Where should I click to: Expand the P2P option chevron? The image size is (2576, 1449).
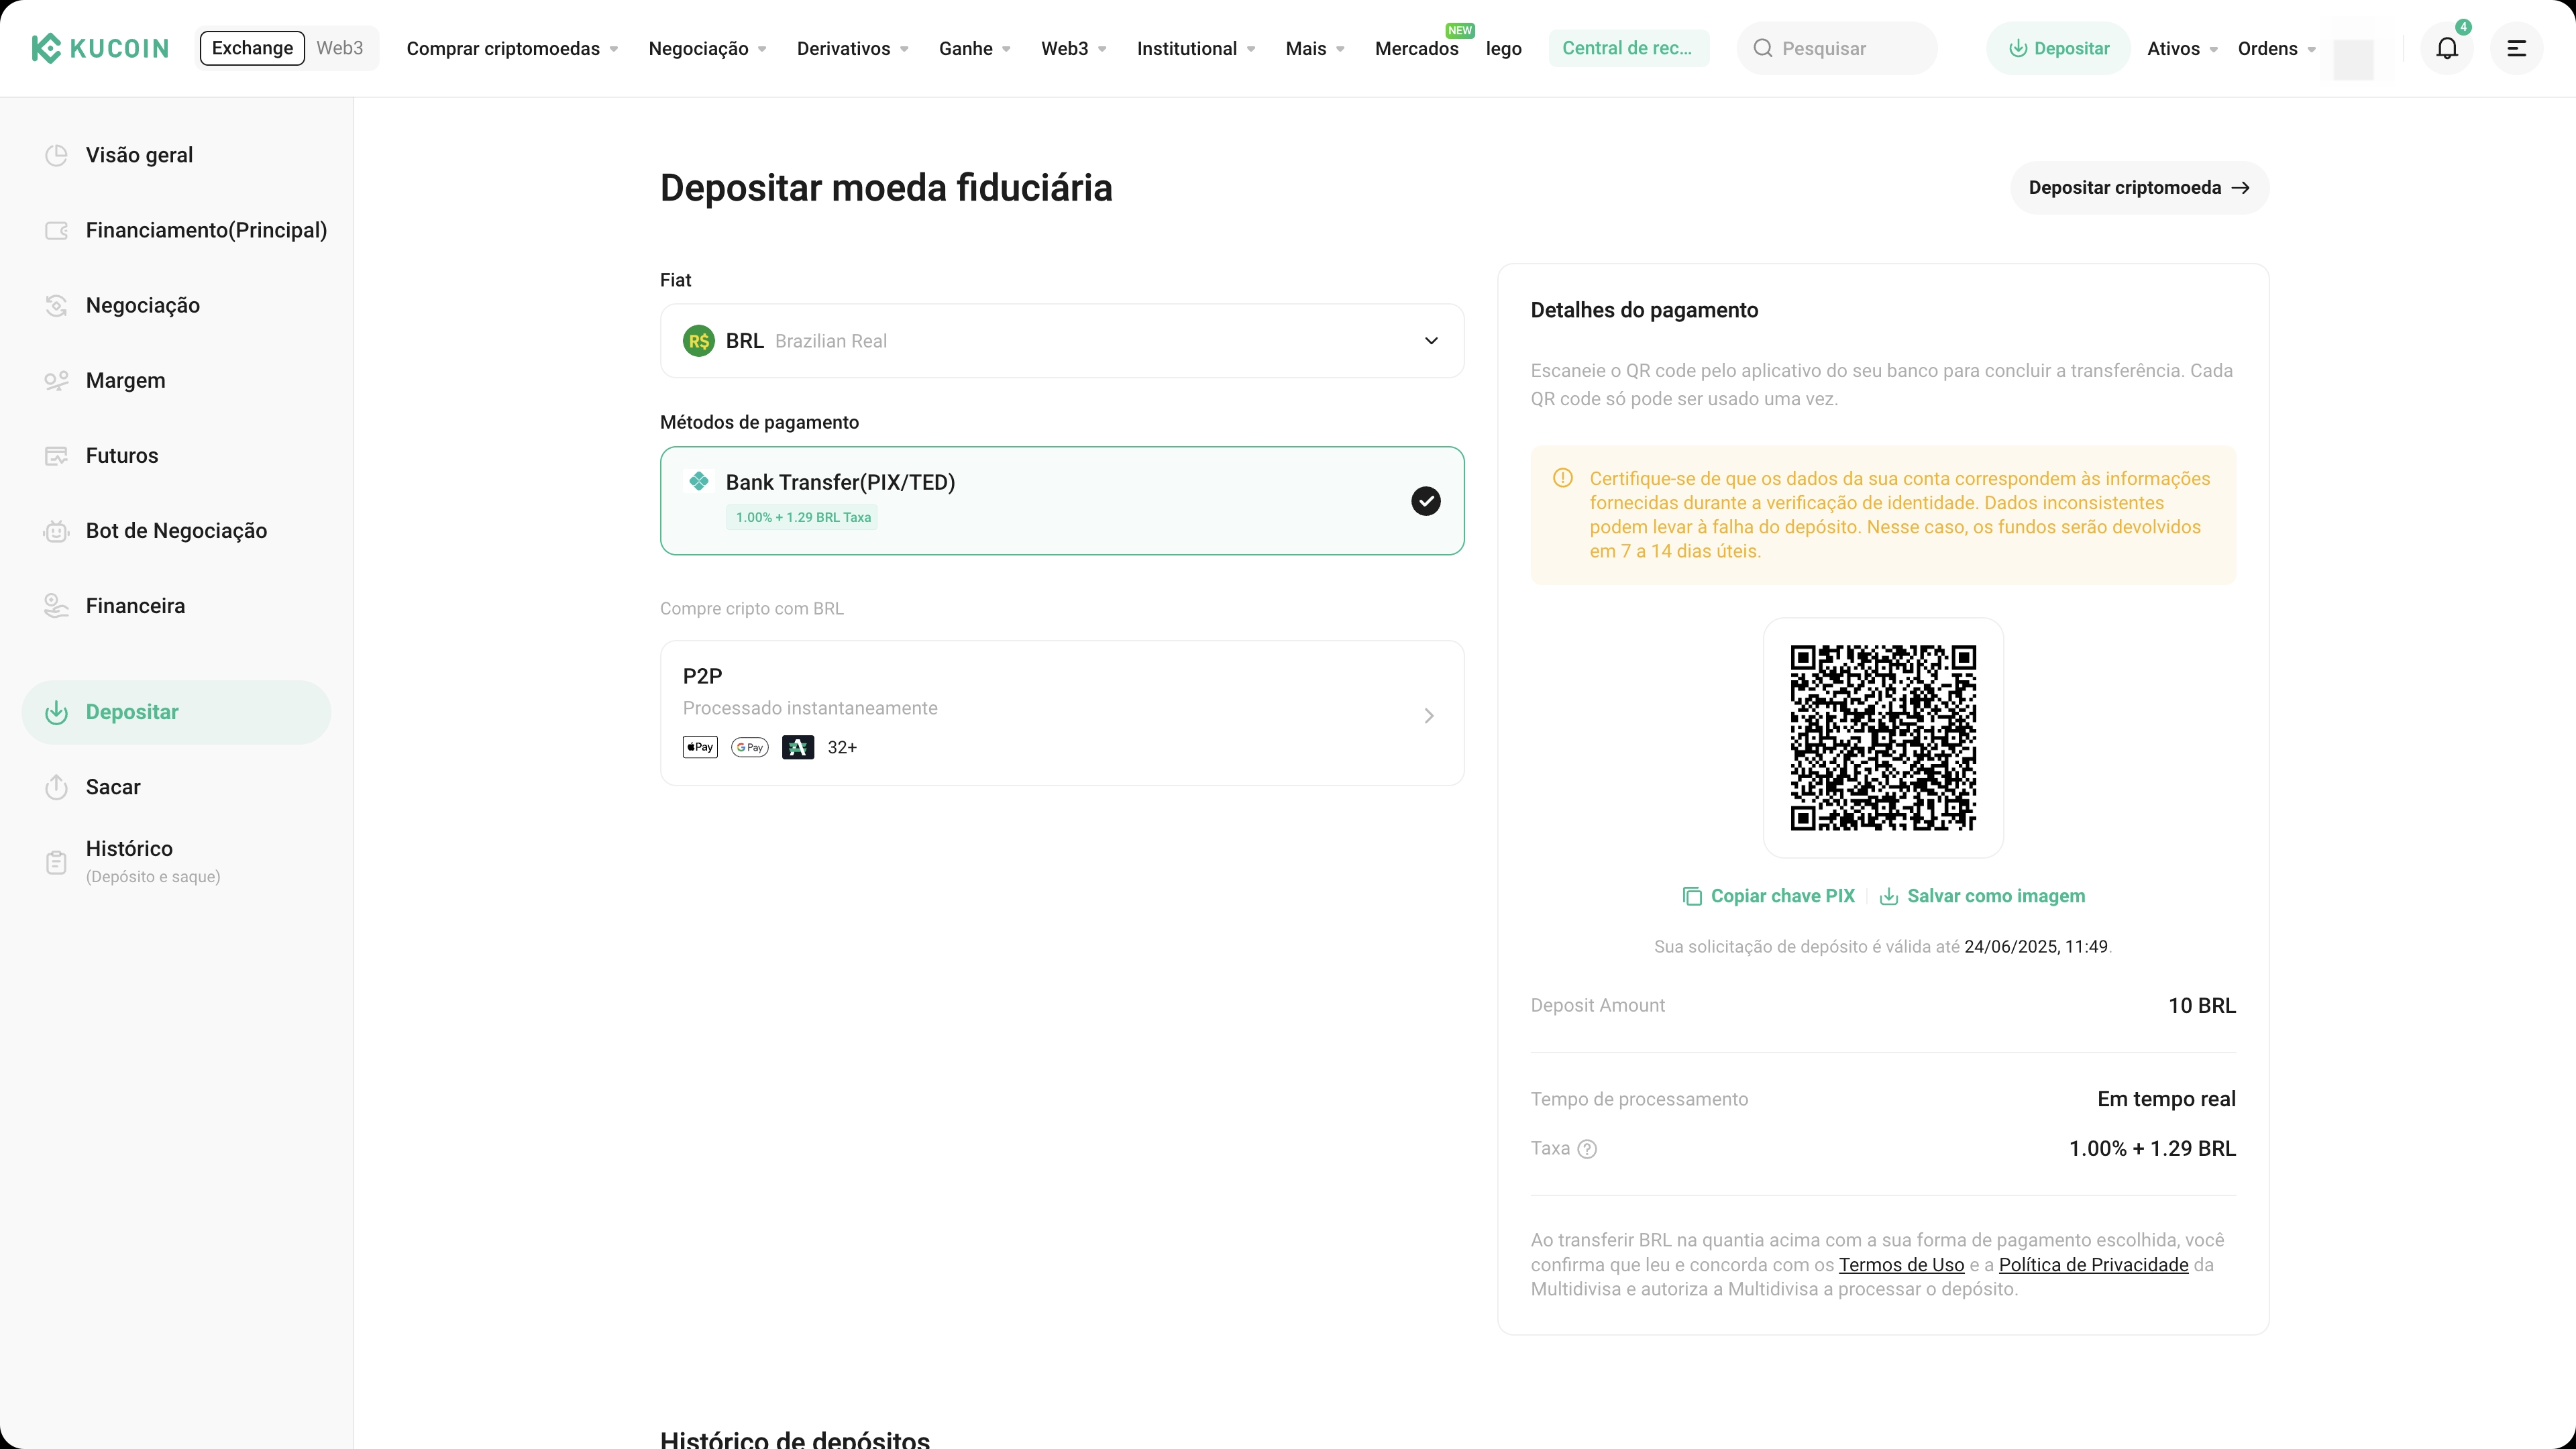click(1428, 715)
